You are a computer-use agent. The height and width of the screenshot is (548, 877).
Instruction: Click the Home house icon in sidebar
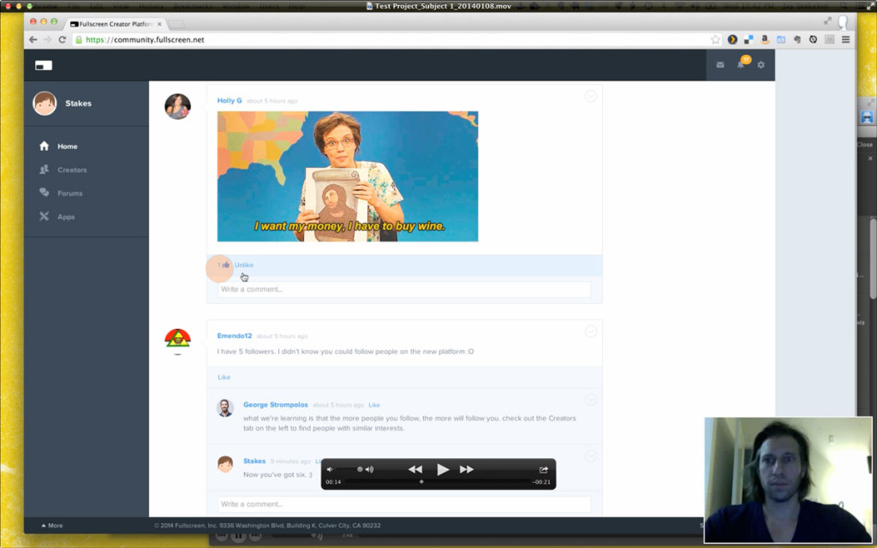click(45, 146)
